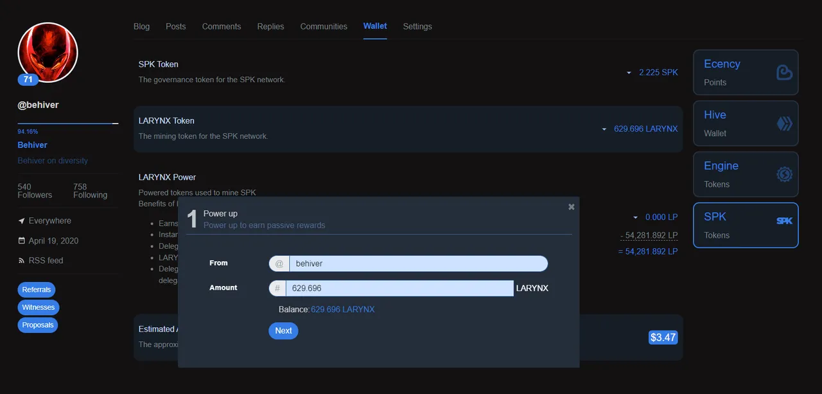Click the SPK logo icon
Viewport: 822px width, 394px height.
(x=784, y=220)
